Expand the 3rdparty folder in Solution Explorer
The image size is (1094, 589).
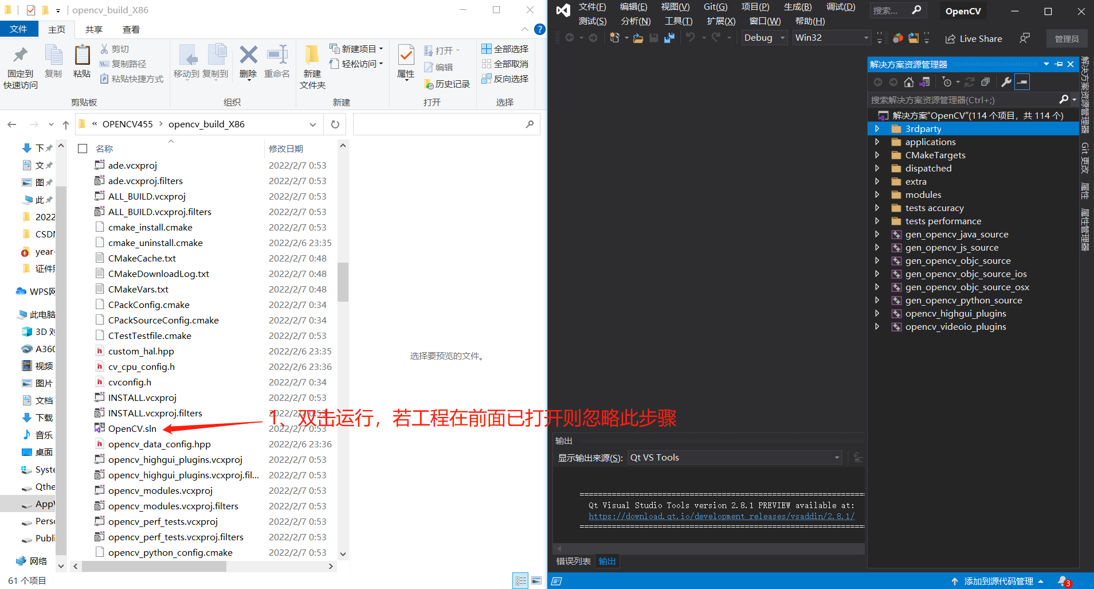(877, 129)
